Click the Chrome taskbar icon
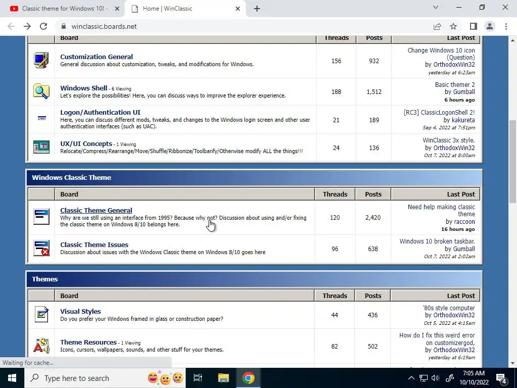Screen dimensions: 517x388 (248, 378)
